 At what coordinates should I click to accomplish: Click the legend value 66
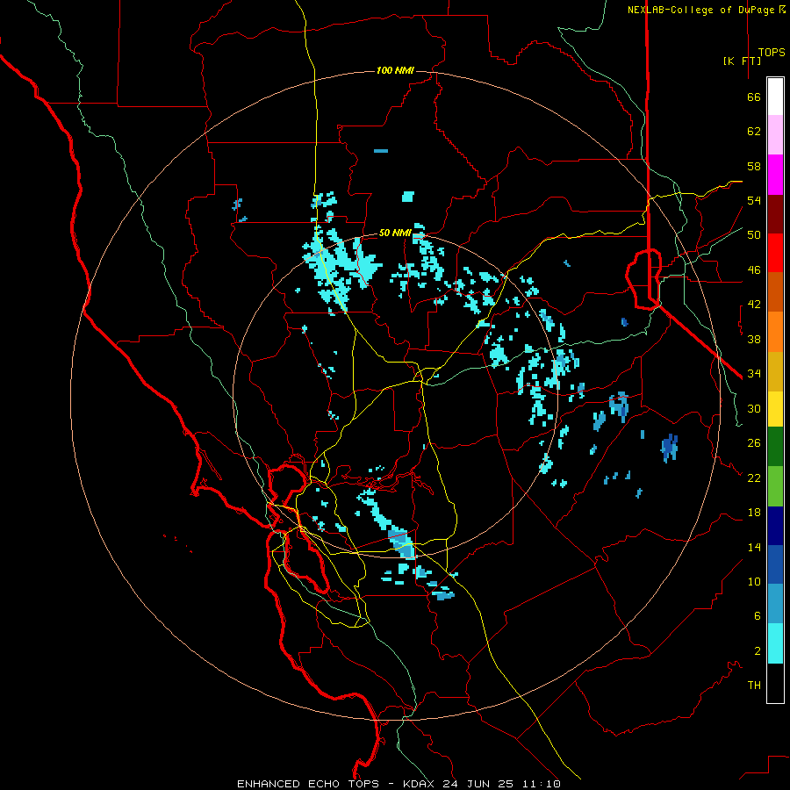754,97
